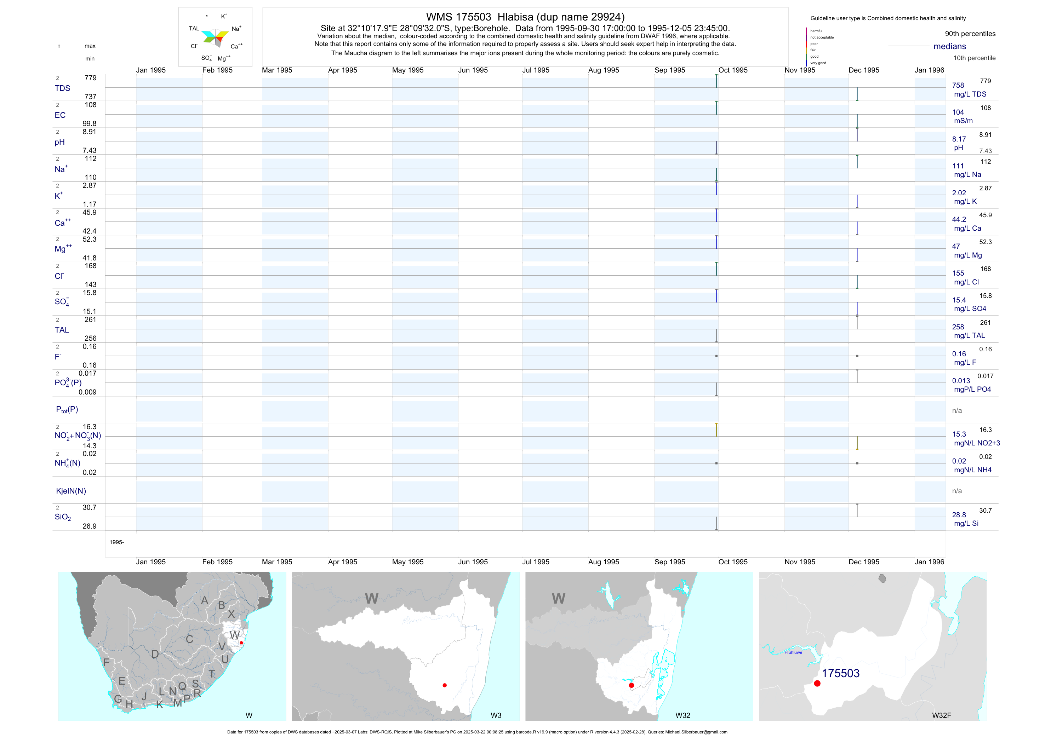
Task: Click the WMS 175503 Hlabisa title
Action: click(x=525, y=17)
